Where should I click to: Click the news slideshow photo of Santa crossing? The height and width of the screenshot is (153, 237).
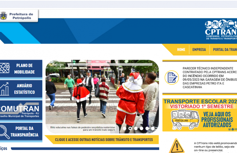(102, 97)
